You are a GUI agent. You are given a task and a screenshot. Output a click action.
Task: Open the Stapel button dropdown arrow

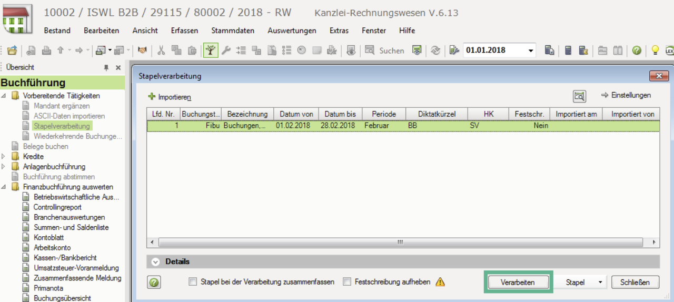pos(600,283)
